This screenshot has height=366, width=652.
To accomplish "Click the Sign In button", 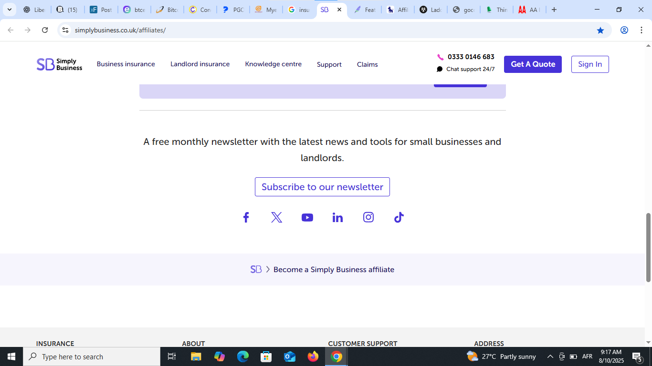I will click(x=590, y=64).
